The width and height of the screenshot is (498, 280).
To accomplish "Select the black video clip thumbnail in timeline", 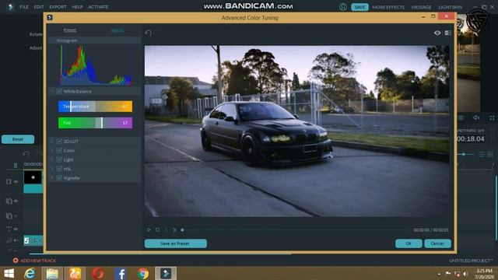I will 33,177.
